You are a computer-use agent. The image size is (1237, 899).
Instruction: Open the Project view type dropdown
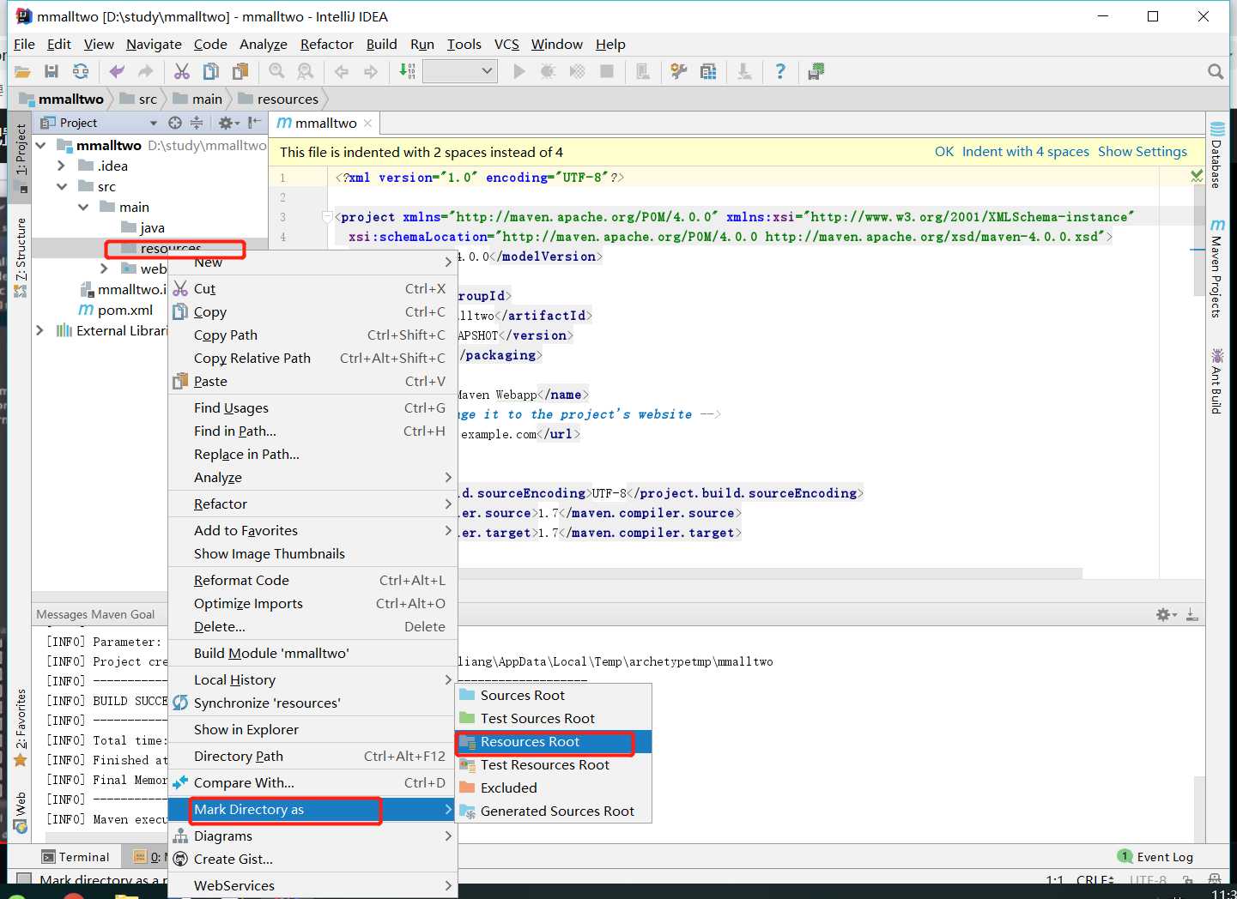tap(154, 123)
